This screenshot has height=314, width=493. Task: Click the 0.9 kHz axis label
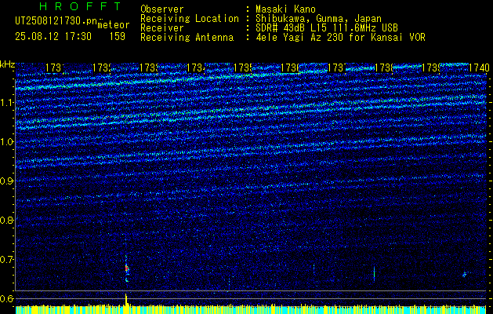click(x=6, y=181)
